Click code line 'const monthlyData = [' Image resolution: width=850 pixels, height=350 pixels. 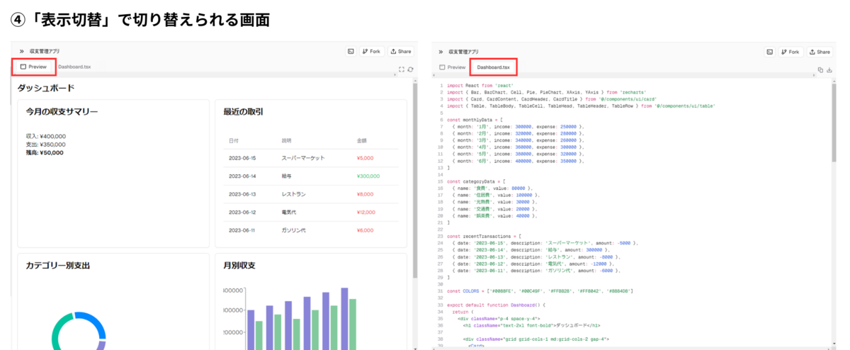pyautogui.click(x=475, y=120)
